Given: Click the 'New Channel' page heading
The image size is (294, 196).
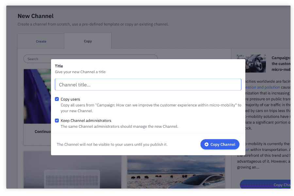Looking at the screenshot, I should click(x=36, y=16).
